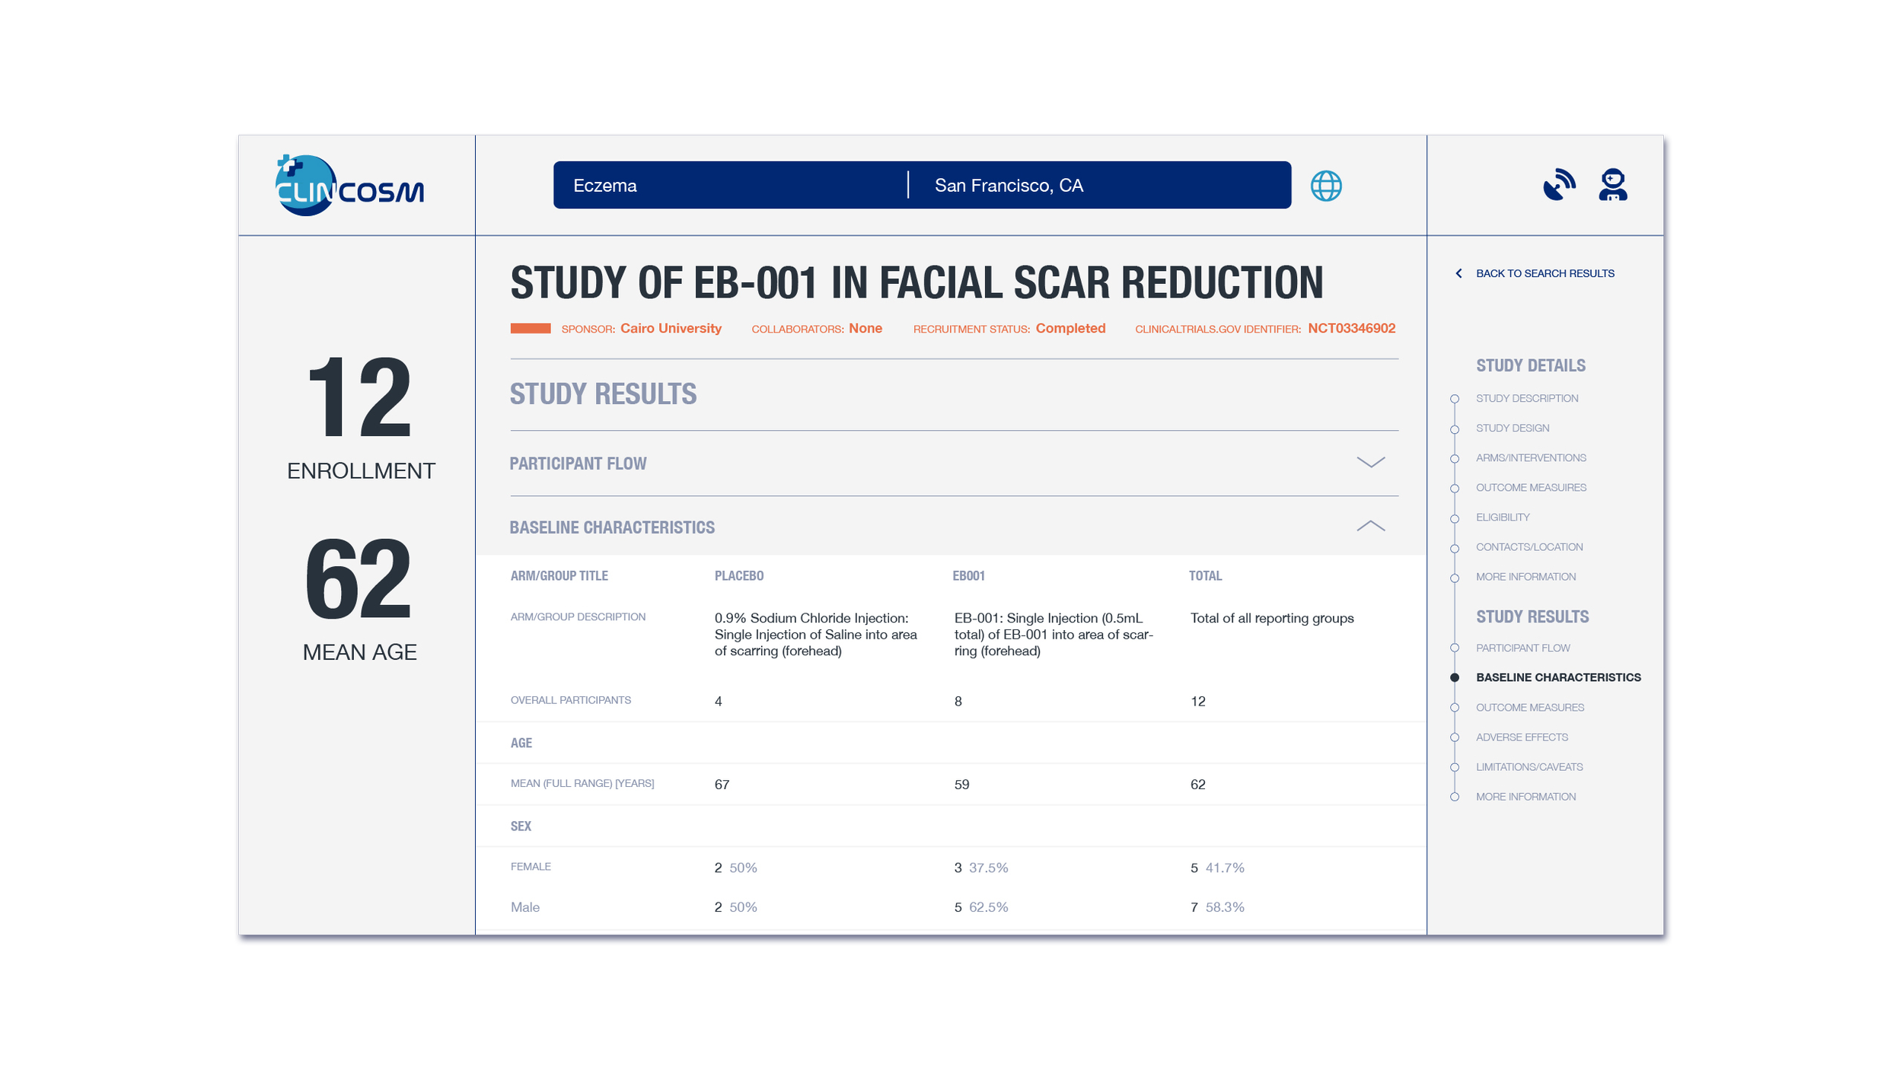
Task: Open Outcome Measures under Study Results
Action: coord(1529,708)
